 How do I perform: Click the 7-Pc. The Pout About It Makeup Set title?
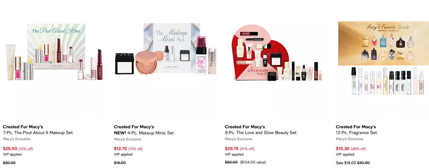pos(38,133)
